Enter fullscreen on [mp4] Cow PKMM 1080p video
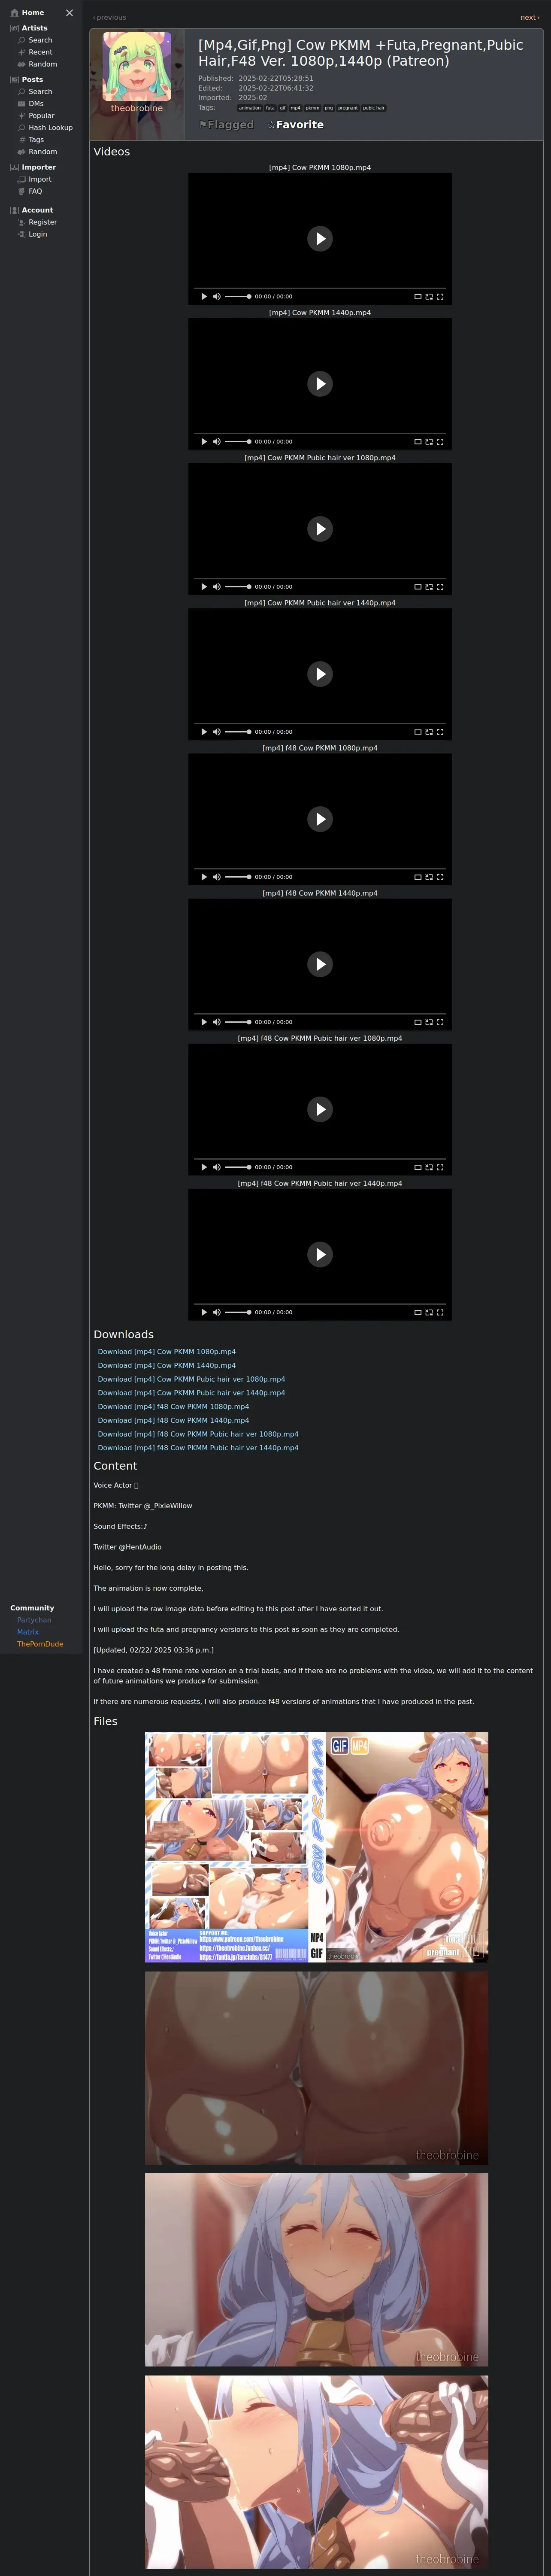Image resolution: width=551 pixels, height=2576 pixels. [440, 297]
